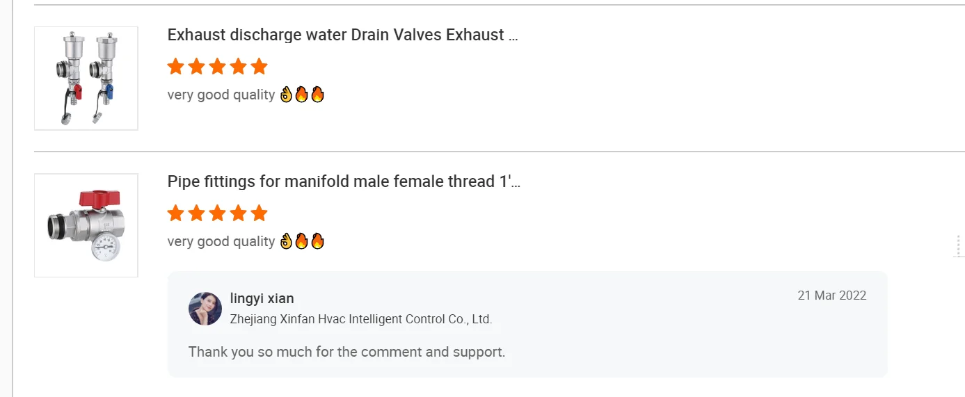Click 'very good quality' text under the exhaust valves

click(221, 95)
